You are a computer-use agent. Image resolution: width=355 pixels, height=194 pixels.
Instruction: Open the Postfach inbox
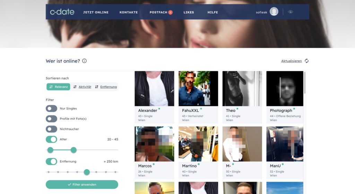[x=158, y=12]
